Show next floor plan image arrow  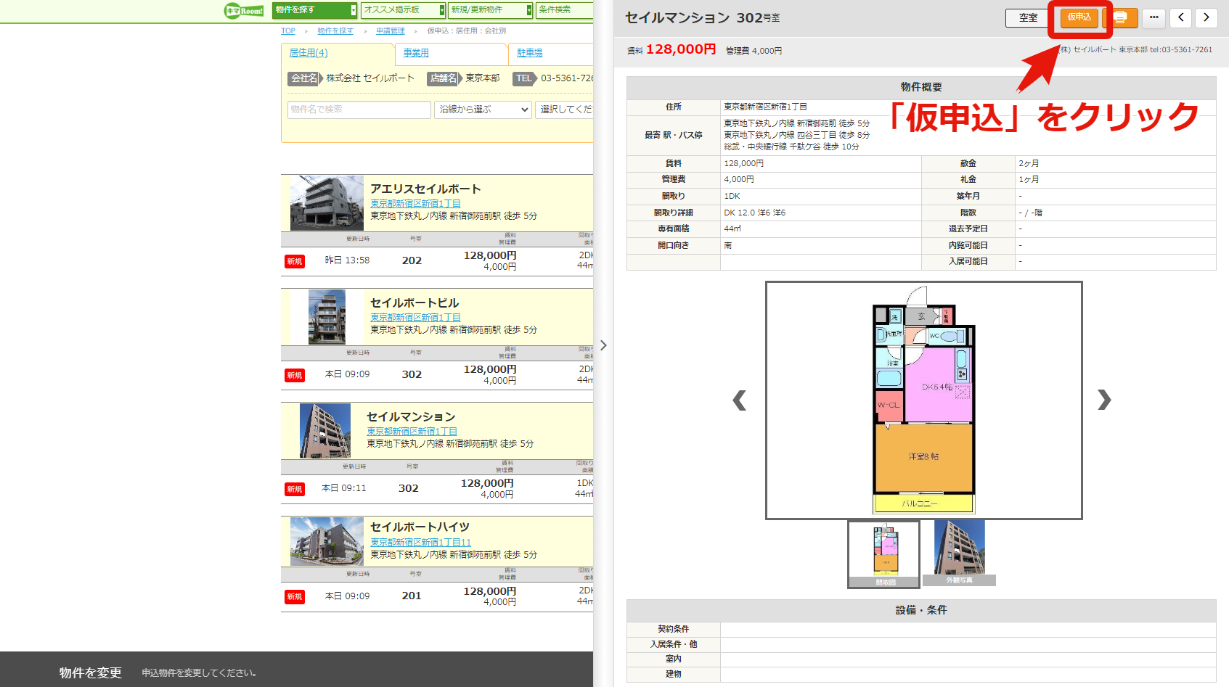tap(1104, 400)
